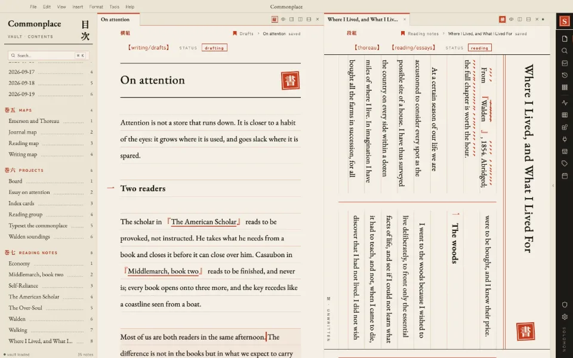
Task: Open the Edit menu
Action: (47, 7)
